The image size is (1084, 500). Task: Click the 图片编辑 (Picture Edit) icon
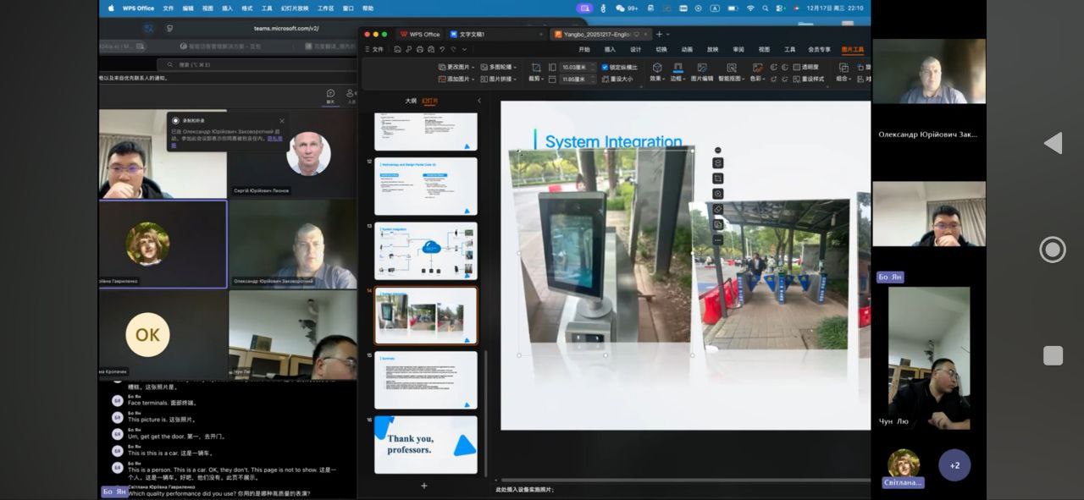point(702,68)
